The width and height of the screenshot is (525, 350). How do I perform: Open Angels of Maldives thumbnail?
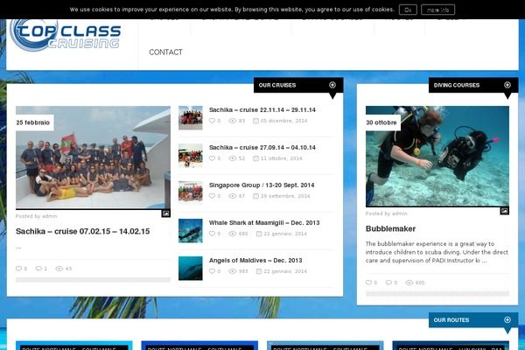[191, 269]
